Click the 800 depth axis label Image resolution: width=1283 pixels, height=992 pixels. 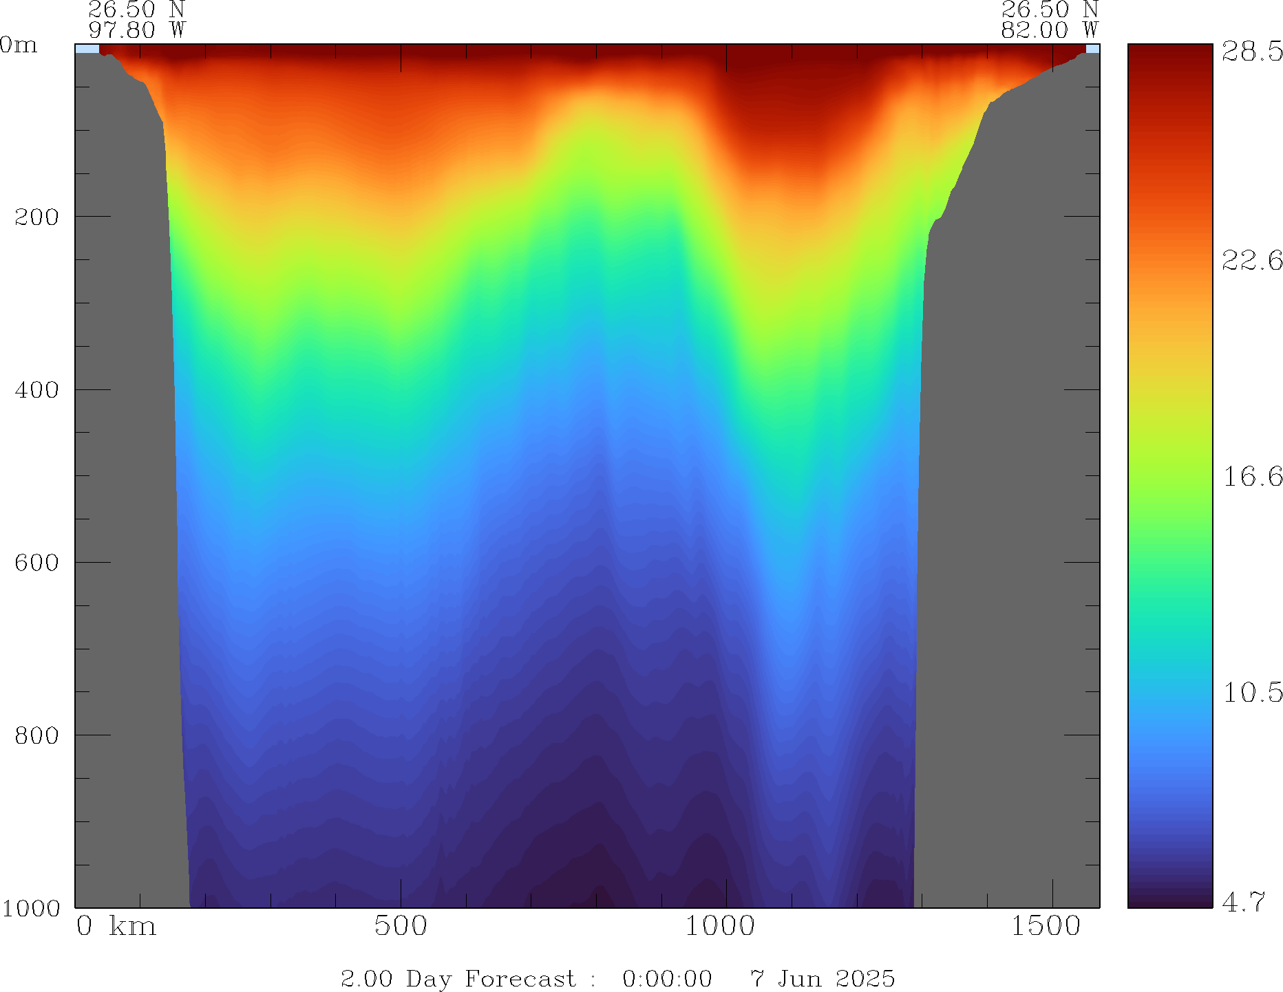pyautogui.click(x=36, y=735)
